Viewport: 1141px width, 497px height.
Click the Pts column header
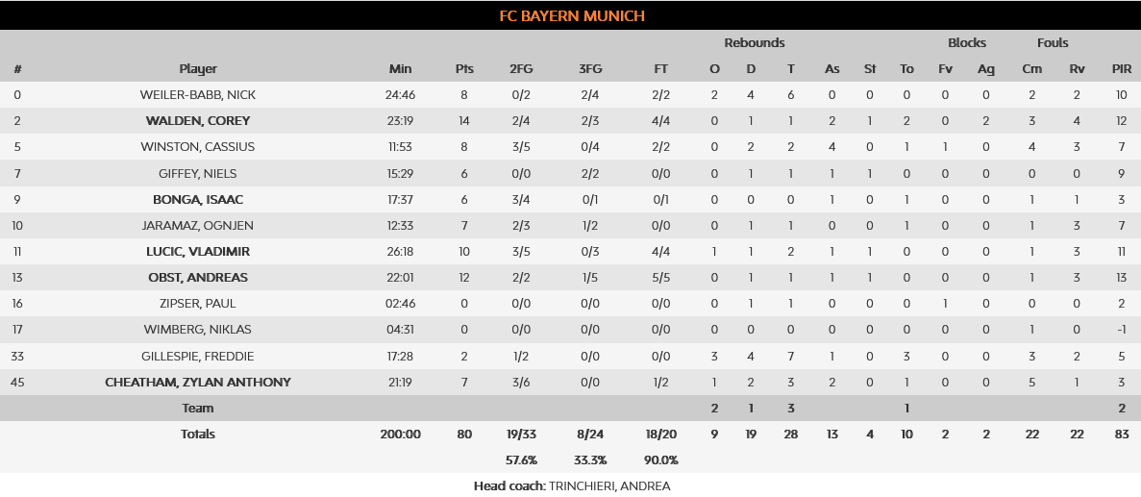click(x=464, y=69)
